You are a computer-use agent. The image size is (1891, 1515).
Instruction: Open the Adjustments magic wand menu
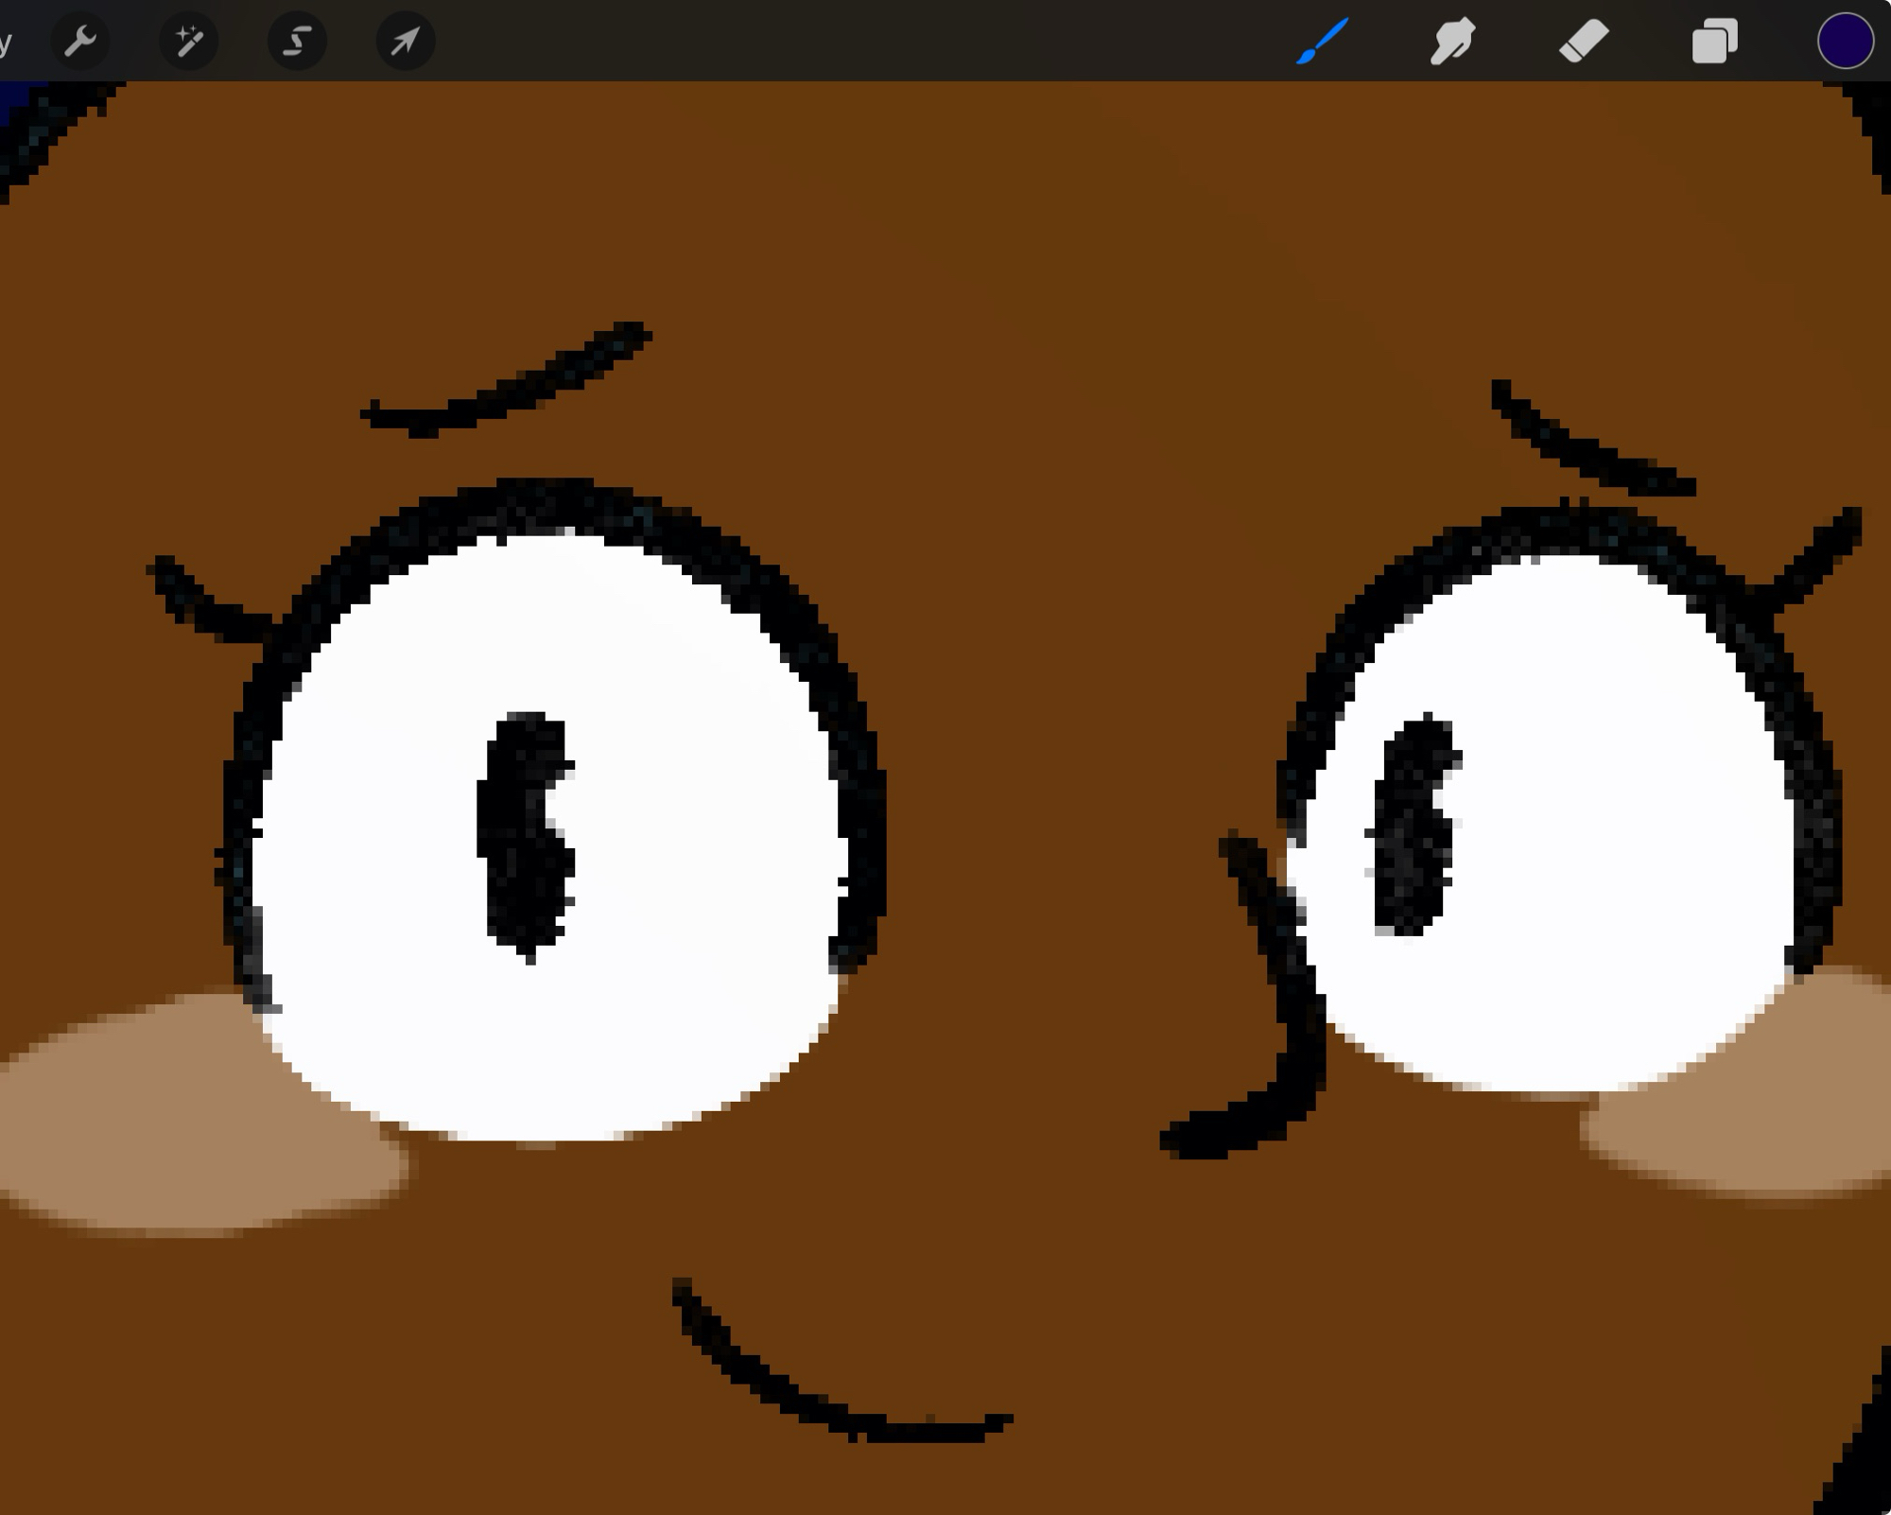pyautogui.click(x=189, y=41)
